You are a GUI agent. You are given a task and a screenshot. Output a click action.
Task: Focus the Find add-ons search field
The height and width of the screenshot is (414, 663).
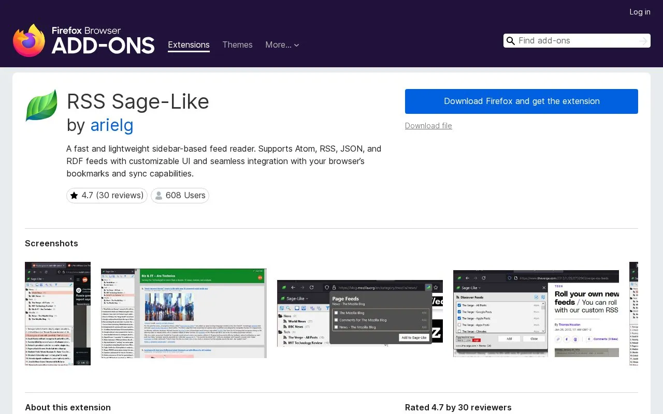click(576, 41)
